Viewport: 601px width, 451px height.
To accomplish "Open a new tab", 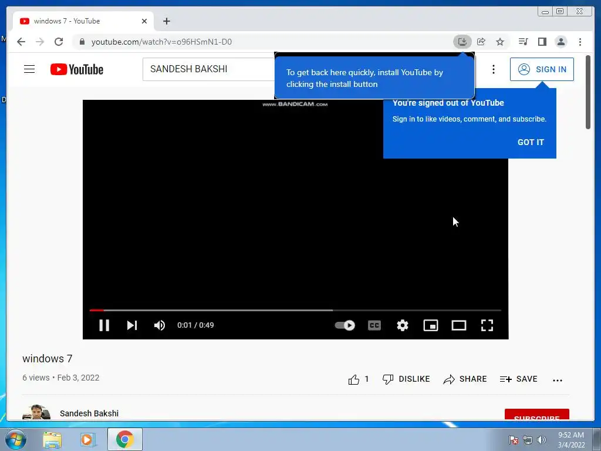I will 166,21.
